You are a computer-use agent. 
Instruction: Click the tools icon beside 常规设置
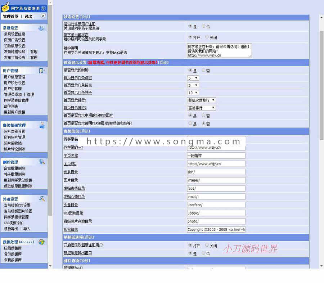pos(42,28)
